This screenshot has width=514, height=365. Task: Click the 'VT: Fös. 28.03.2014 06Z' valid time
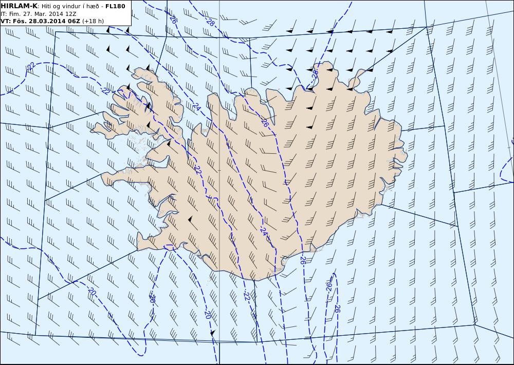point(40,21)
